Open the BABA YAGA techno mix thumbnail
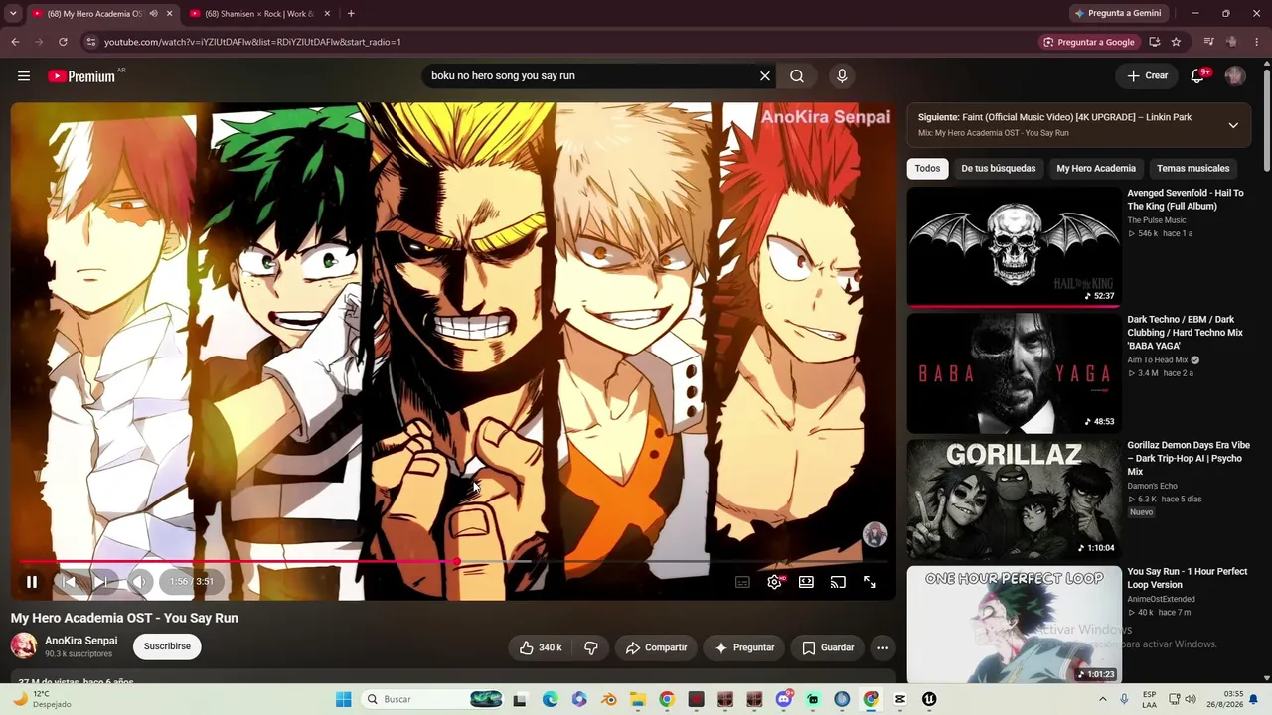Screen dimensions: 1272x715 point(1014,373)
